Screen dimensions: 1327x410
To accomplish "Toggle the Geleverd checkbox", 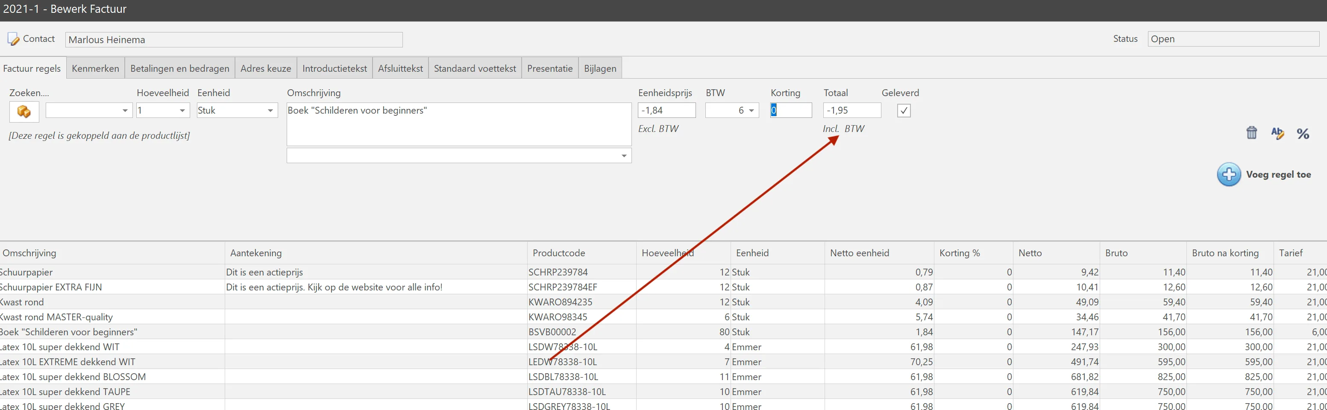I will (x=904, y=110).
